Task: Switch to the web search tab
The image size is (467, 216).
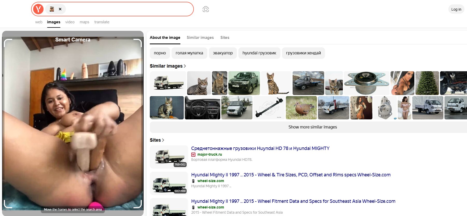Action: (x=39, y=22)
